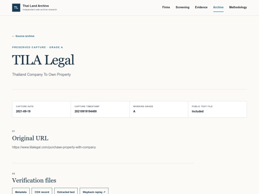Select the original URL tilalegal.com text
This screenshot has width=259, height=194.
(x=54, y=147)
